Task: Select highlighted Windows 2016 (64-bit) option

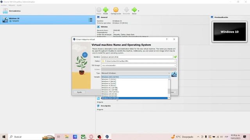Action: click(134, 98)
